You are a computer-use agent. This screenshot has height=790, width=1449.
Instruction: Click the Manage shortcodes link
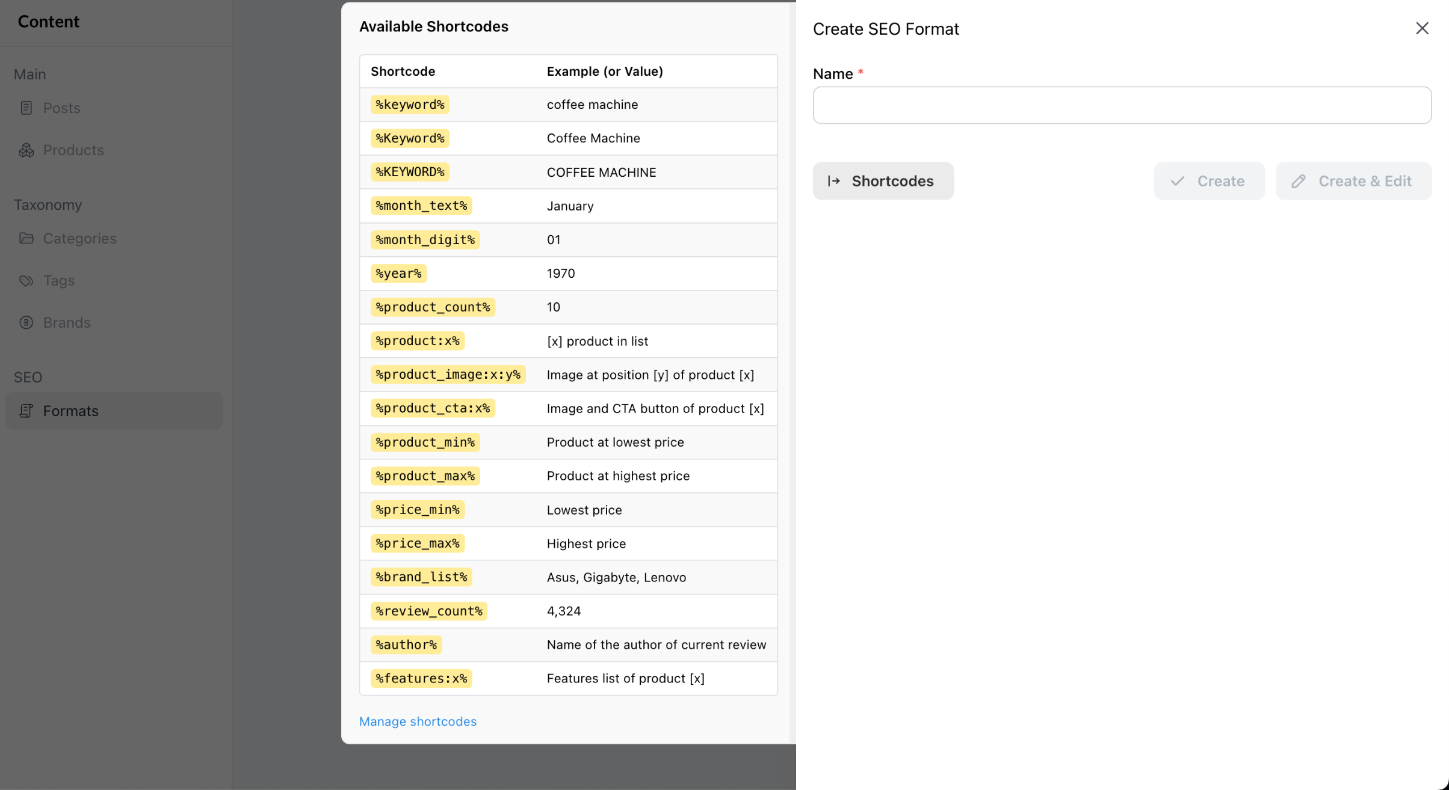point(418,721)
